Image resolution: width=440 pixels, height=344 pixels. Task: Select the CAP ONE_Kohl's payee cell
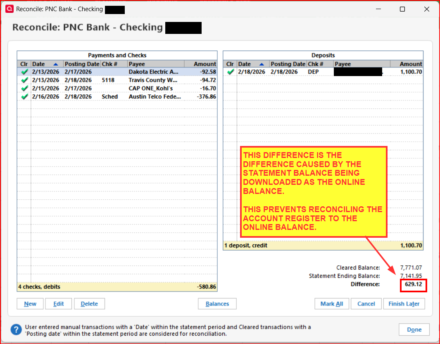pos(151,88)
